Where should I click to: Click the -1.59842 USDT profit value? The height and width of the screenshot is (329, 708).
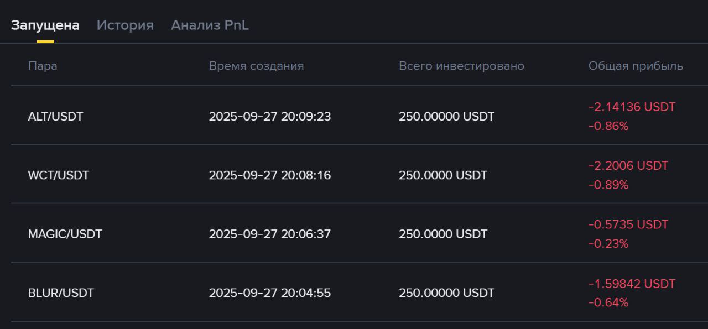tap(632, 284)
